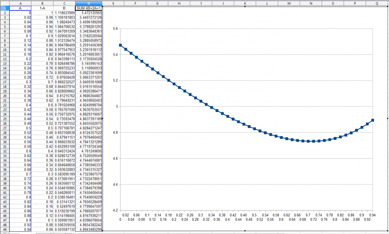Click the cell labeled '1-A'

click(42, 8)
